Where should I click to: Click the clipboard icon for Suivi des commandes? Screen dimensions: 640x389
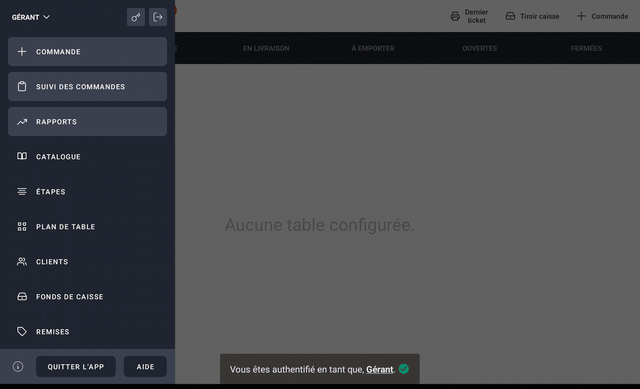coord(22,87)
